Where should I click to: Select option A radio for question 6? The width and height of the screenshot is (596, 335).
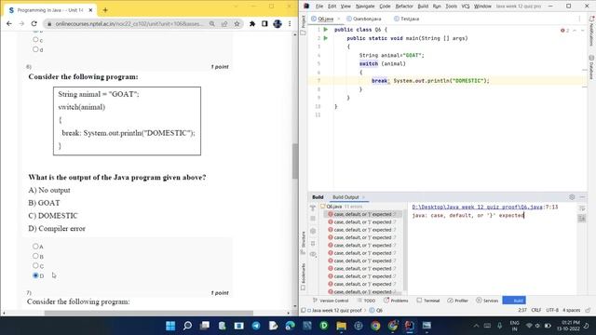tap(35, 246)
